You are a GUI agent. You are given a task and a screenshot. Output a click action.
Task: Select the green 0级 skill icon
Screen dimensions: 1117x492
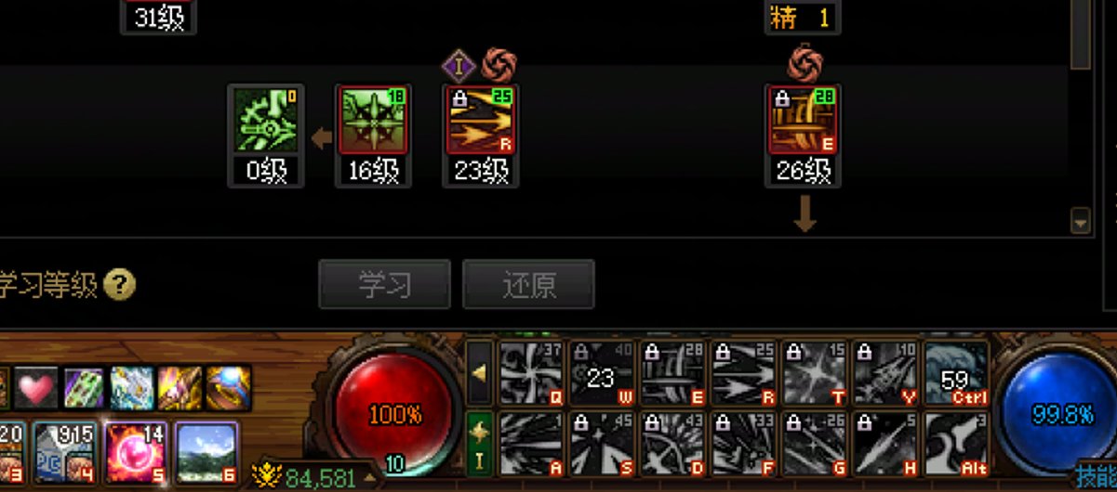tap(266, 120)
